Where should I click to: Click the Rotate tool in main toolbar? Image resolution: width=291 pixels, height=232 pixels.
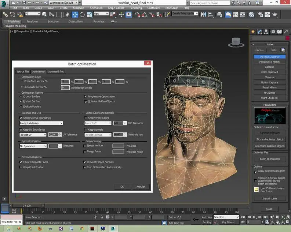pyautogui.click(x=82, y=14)
